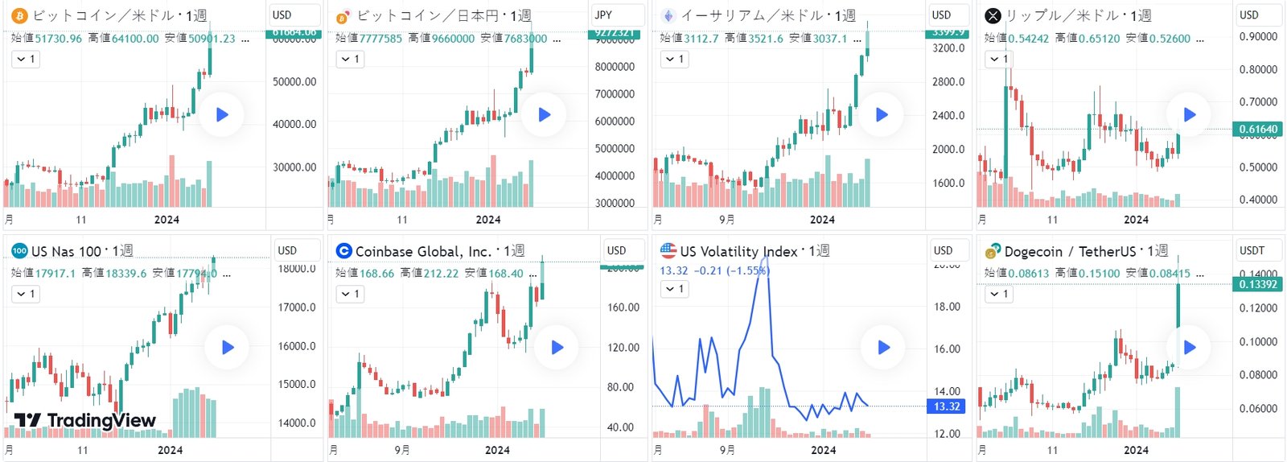Click the Coinbase Global logo icon
The image size is (1287, 462).
pos(343,251)
